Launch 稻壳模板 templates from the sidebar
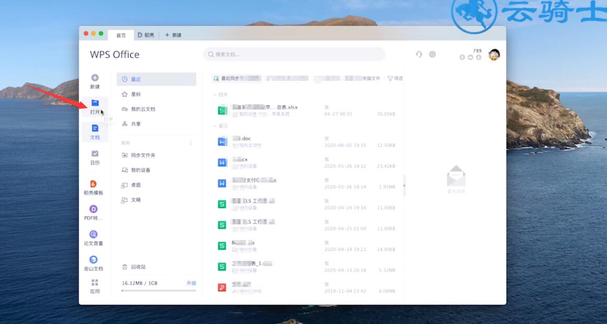Screen dimensions: 607x324 click(x=93, y=184)
